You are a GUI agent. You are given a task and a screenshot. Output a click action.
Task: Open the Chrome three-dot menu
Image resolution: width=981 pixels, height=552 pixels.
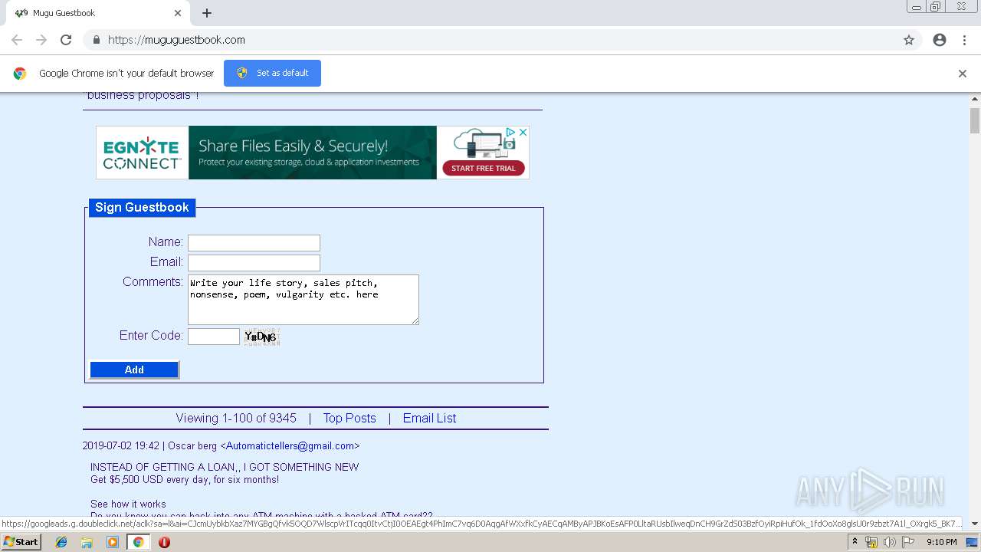pyautogui.click(x=964, y=40)
